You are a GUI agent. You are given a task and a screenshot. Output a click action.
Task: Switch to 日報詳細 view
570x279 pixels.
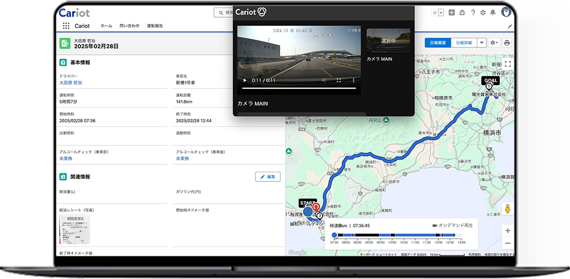464,43
